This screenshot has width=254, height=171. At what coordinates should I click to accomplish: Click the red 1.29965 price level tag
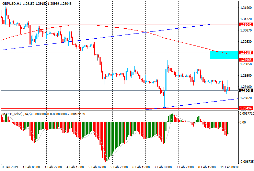click(246, 60)
